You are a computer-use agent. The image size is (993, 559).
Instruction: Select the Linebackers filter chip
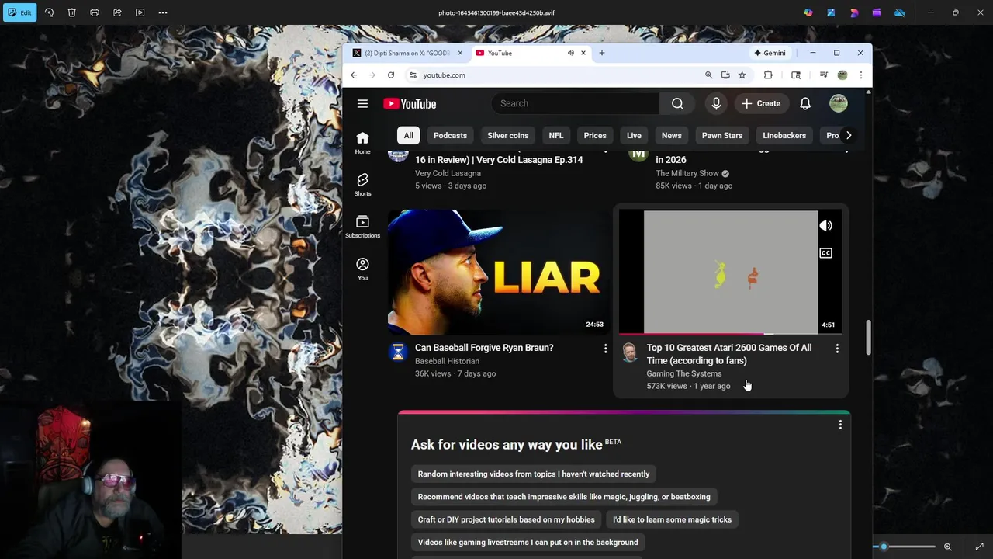pyautogui.click(x=784, y=135)
